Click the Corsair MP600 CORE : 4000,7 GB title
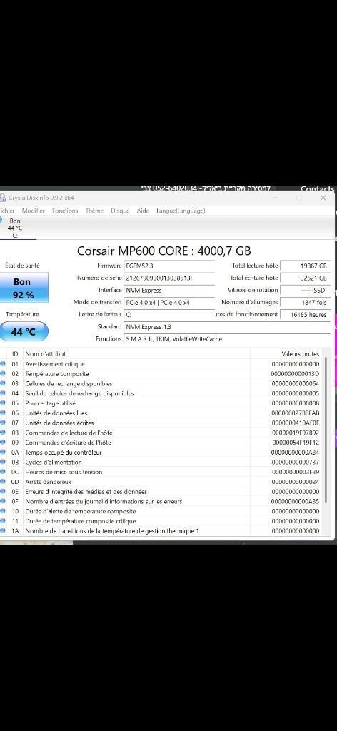The width and height of the screenshot is (337, 731). click(x=164, y=251)
